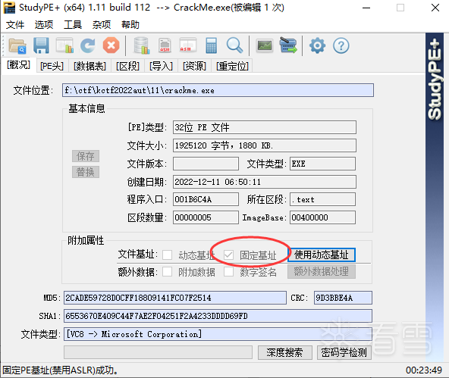The height and width of the screenshot is (378, 449).
Task: Click the [VC8 -> Microsoft Corporation] field
Action: tap(218, 334)
